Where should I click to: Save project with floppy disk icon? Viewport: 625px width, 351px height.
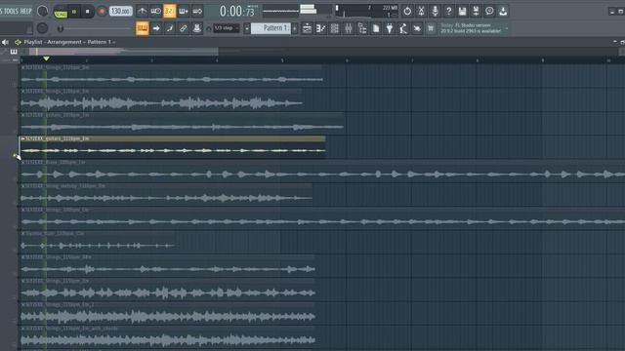pos(462,11)
